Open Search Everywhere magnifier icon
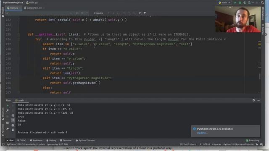The height and width of the screenshot is (151, 269). (x=262, y=3)
